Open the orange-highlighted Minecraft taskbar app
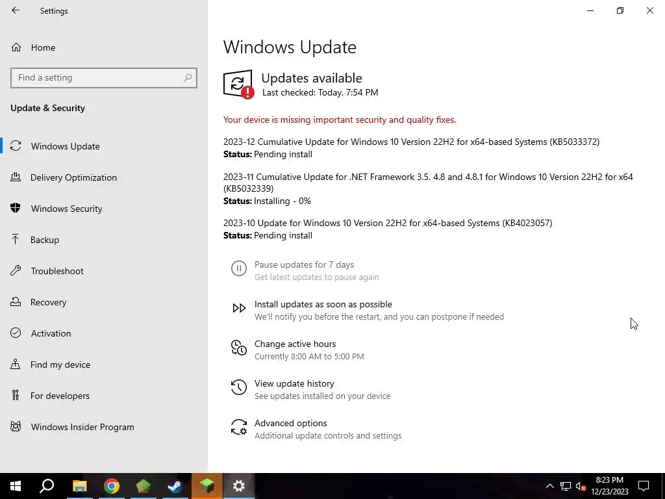This screenshot has height=499, width=665. tap(207, 486)
